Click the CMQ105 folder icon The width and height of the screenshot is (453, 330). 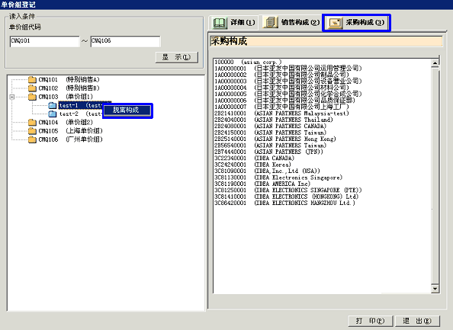(32, 131)
